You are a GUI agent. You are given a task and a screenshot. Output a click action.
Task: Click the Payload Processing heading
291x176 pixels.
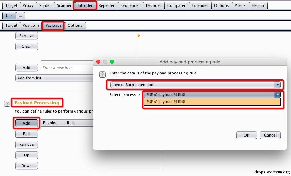(37, 103)
